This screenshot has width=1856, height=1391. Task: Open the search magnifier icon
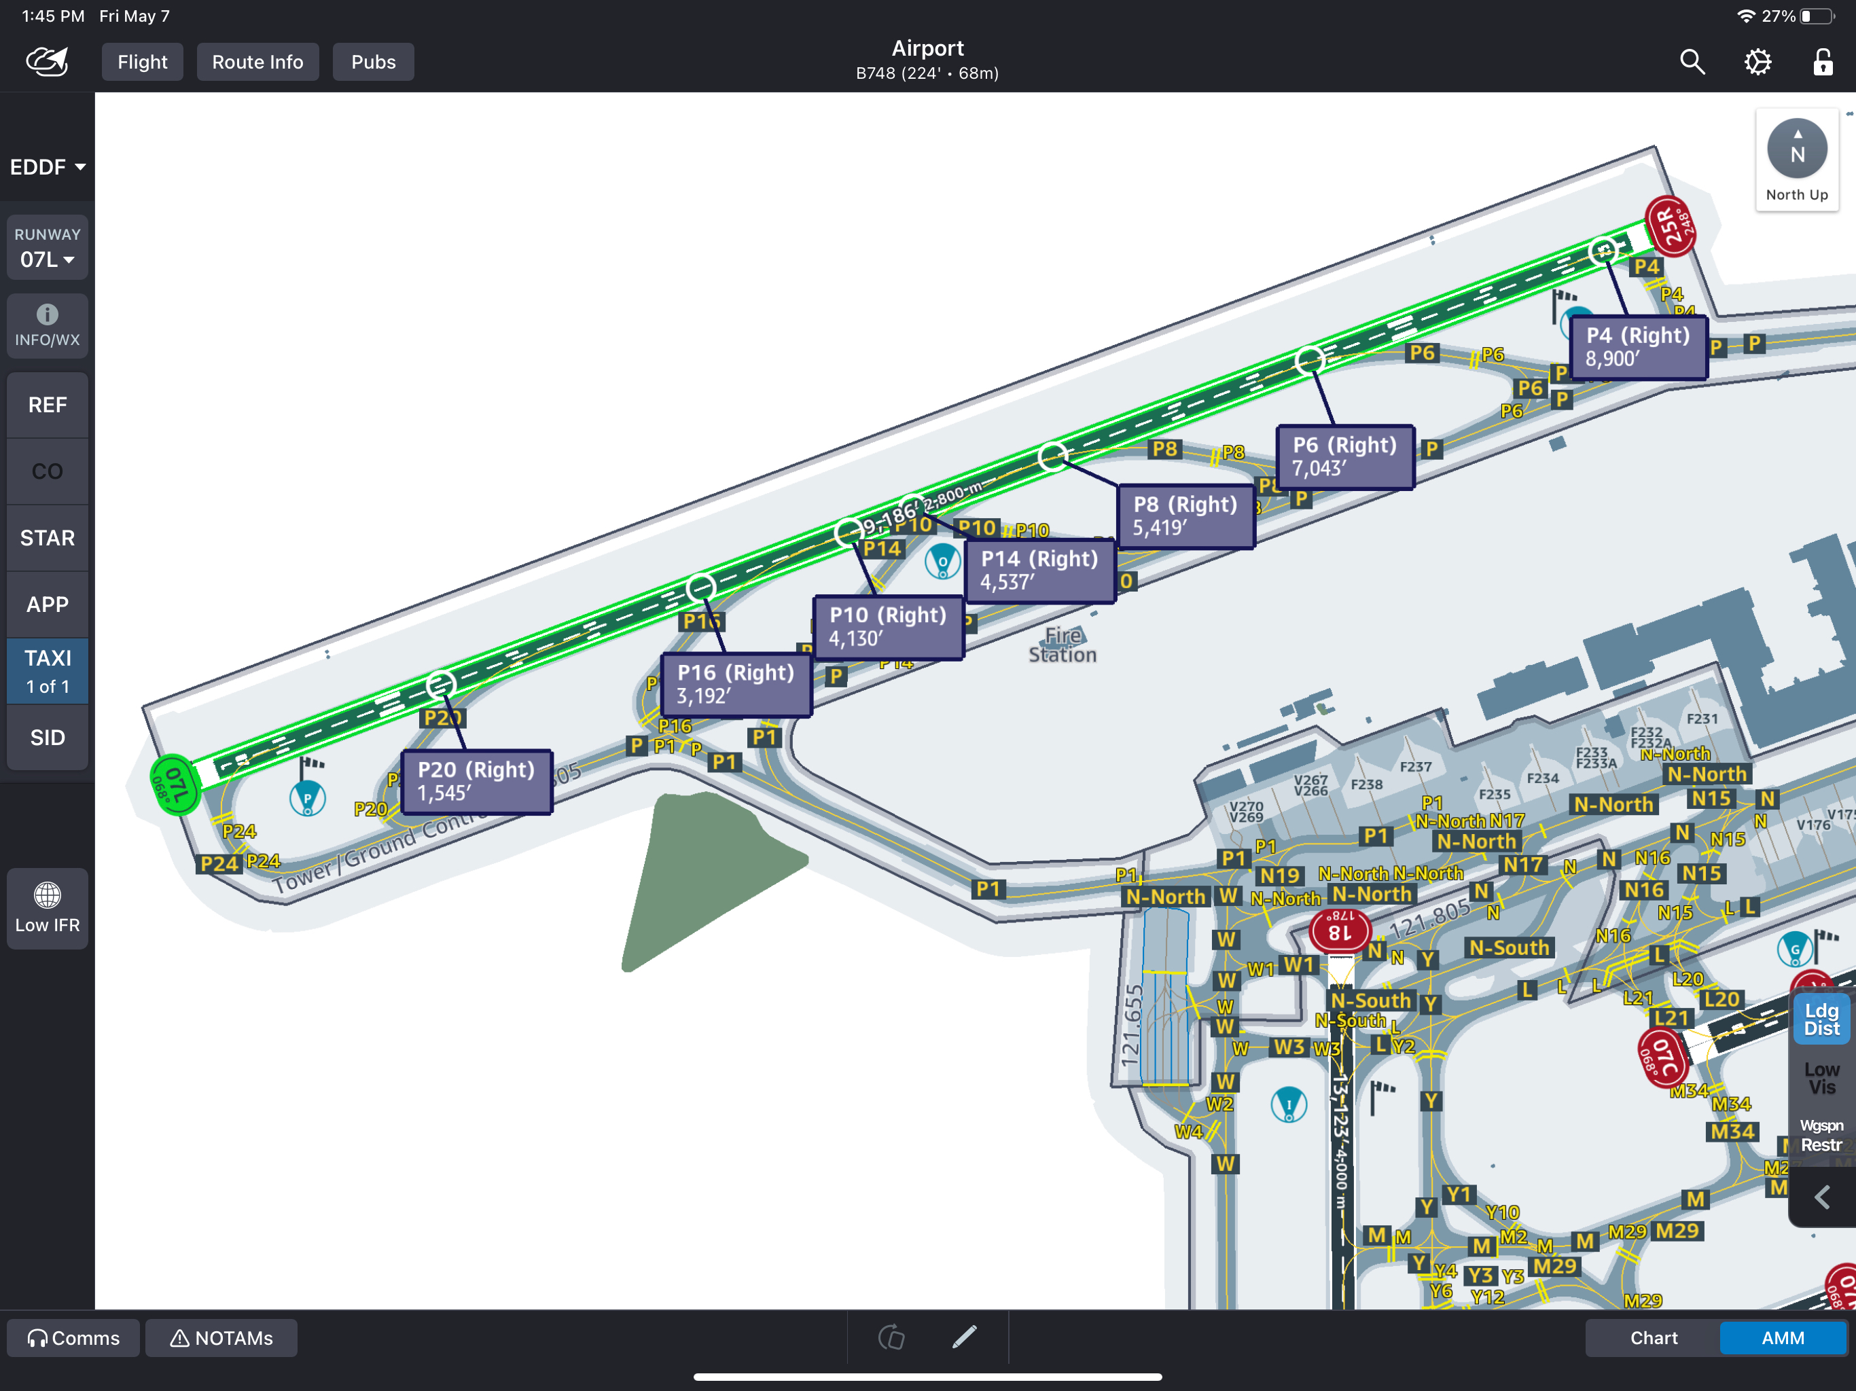[1692, 62]
